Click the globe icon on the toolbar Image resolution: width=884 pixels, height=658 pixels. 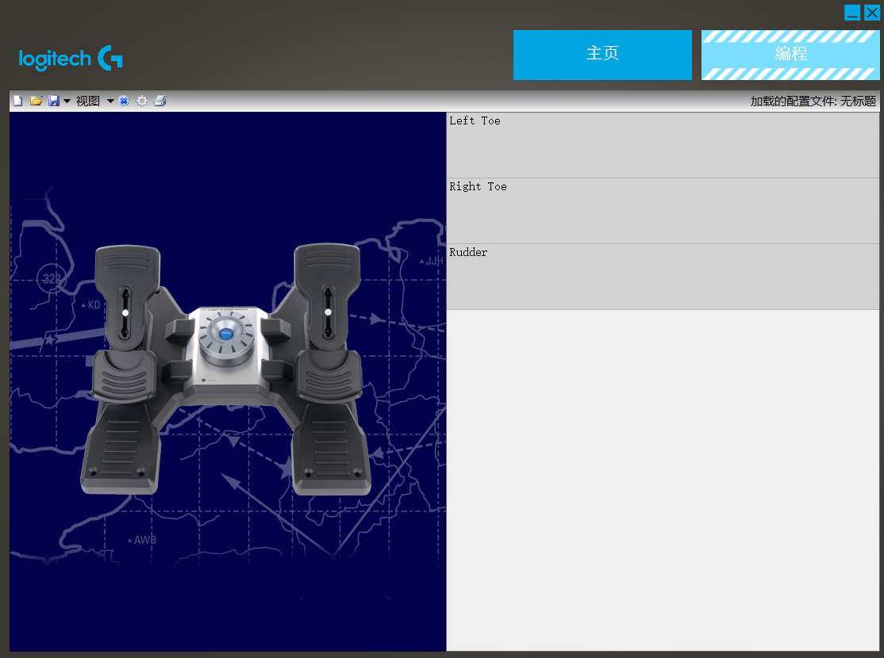(125, 101)
